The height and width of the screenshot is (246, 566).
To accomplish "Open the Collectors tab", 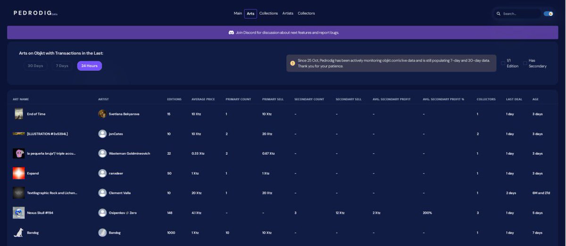I will coord(306,13).
